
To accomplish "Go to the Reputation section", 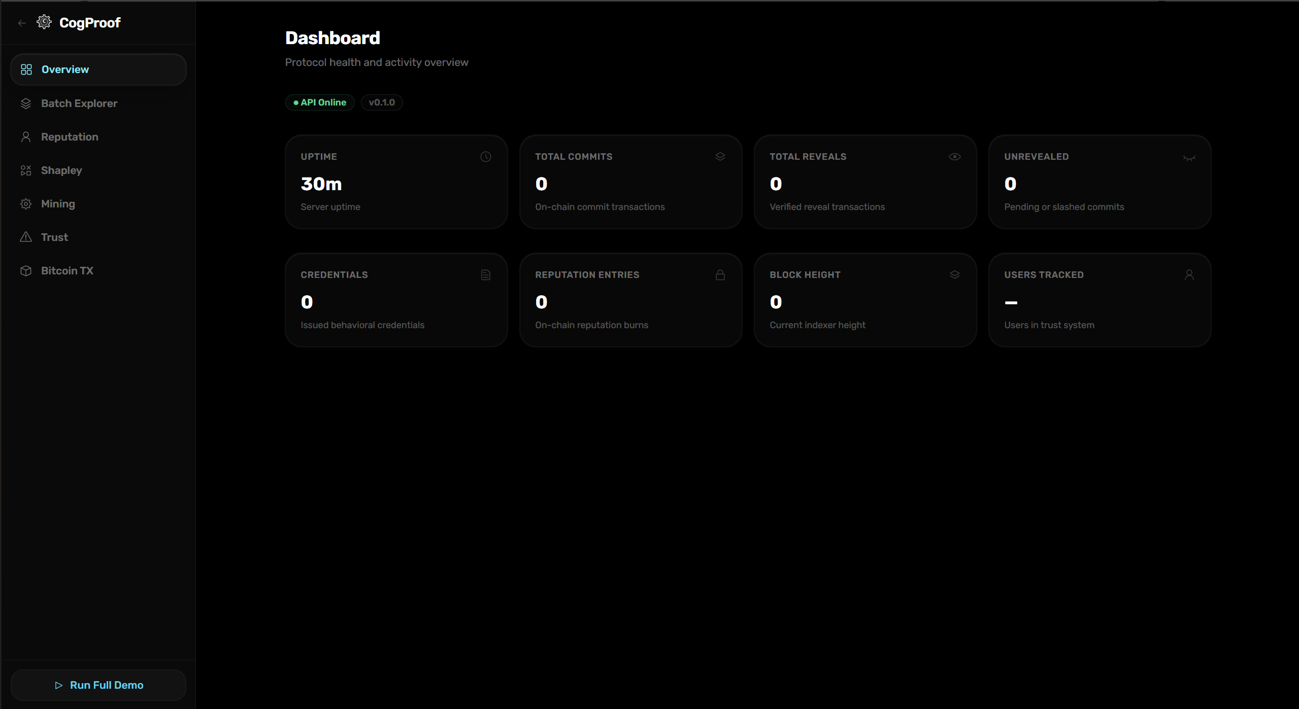I will coord(70,137).
